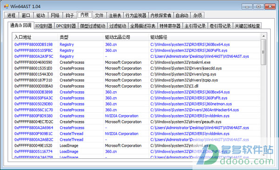Click the peauth.sys driver path
The width and height of the screenshot is (279, 170).
186,122
